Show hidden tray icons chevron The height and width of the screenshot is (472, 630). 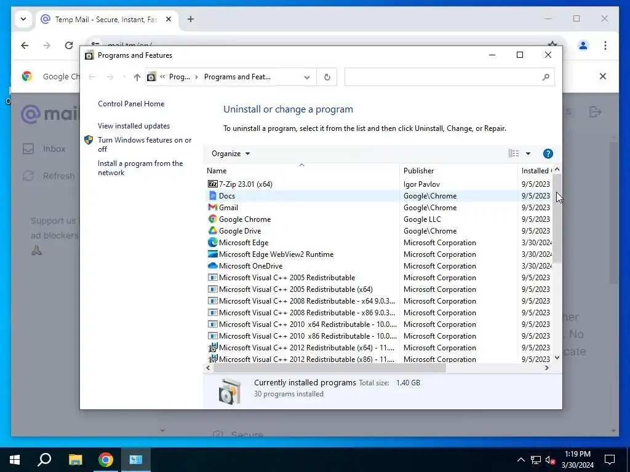[520, 460]
